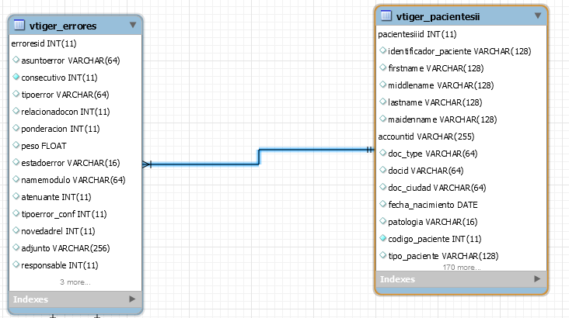
Task: Collapse the vtiger_pacientesii table with its header arrow
Action: [x=538, y=16]
